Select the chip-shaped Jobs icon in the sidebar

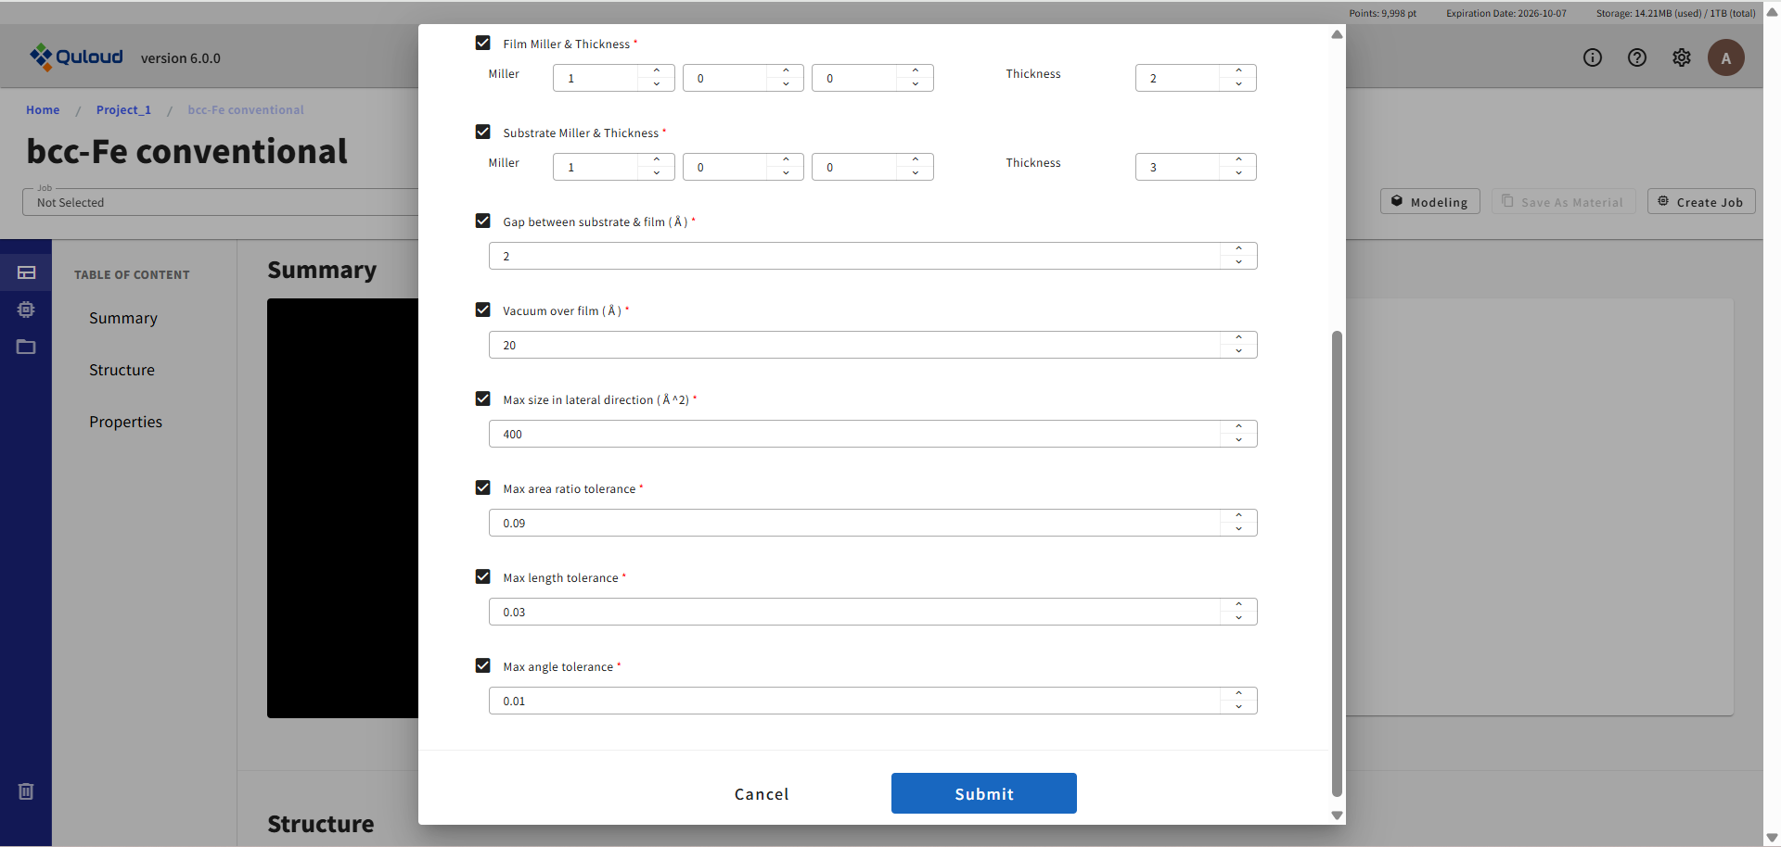(x=26, y=309)
